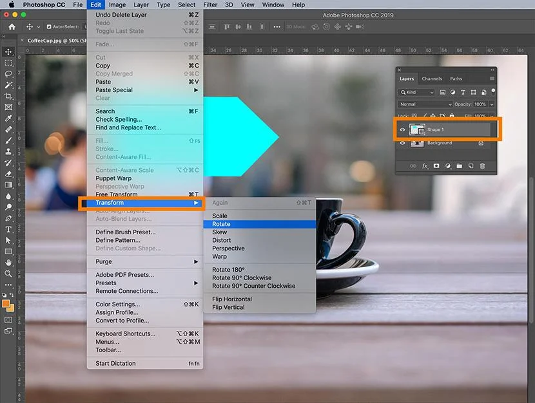Toggle the pixel layers filter icon
This screenshot has width=535, height=403.
coord(443,92)
